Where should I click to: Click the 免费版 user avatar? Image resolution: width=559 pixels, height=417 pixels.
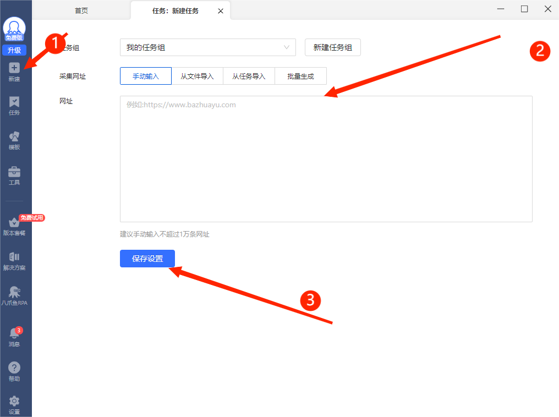(14, 28)
